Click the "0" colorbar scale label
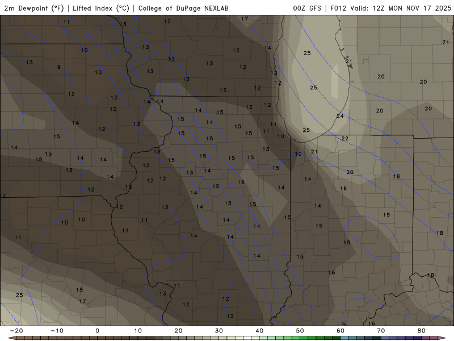Screen dimensions: 454x341 (97, 331)
